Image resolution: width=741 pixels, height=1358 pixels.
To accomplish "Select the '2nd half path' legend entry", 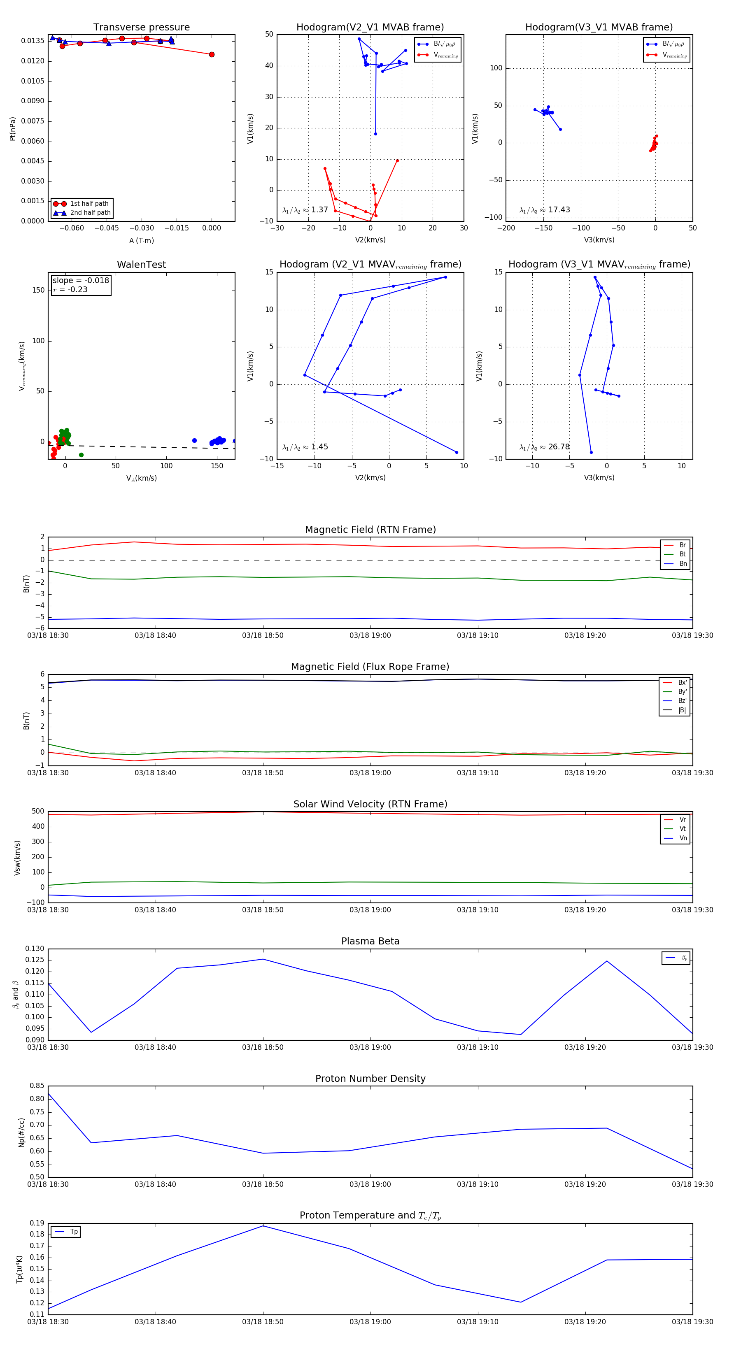I will click(82, 213).
